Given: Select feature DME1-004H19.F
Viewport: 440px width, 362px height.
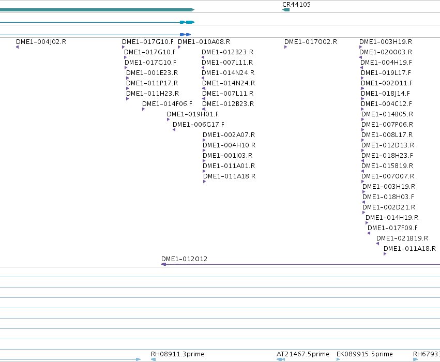Looking at the screenshot, I should click(x=386, y=63).
